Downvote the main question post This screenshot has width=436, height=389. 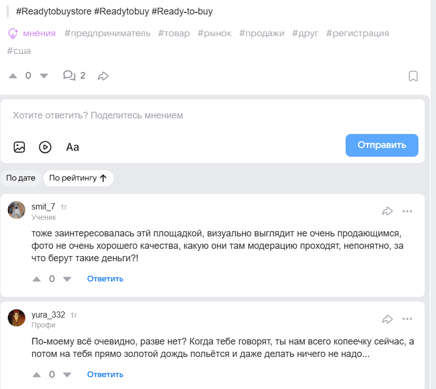pos(43,76)
